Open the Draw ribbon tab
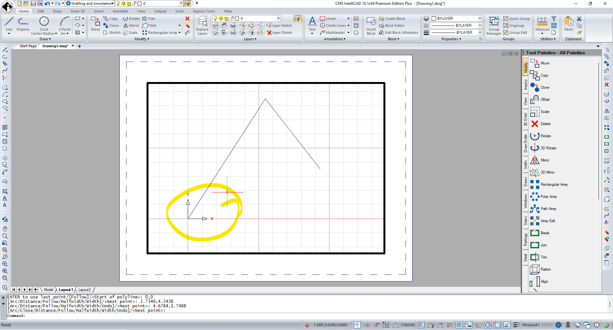This screenshot has width=613, height=330. (57, 11)
